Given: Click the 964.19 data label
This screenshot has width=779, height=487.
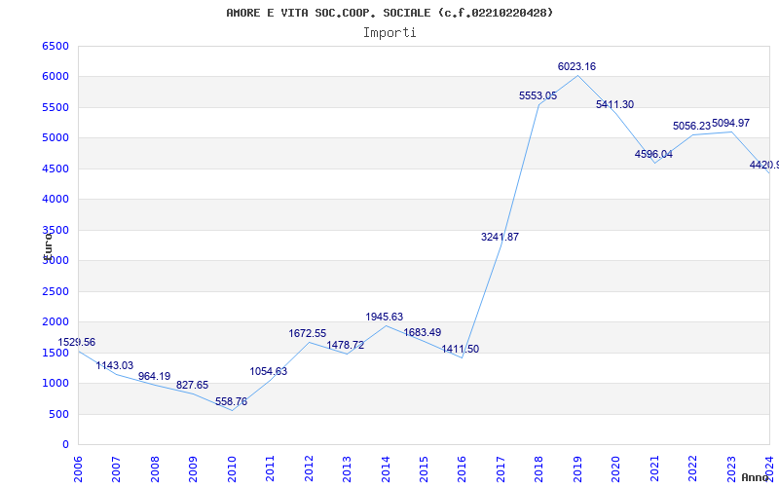Looking at the screenshot, I should pos(155,376).
